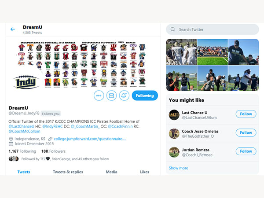Follow Last Chance U
The width and height of the screenshot is (264, 198).
click(x=246, y=114)
